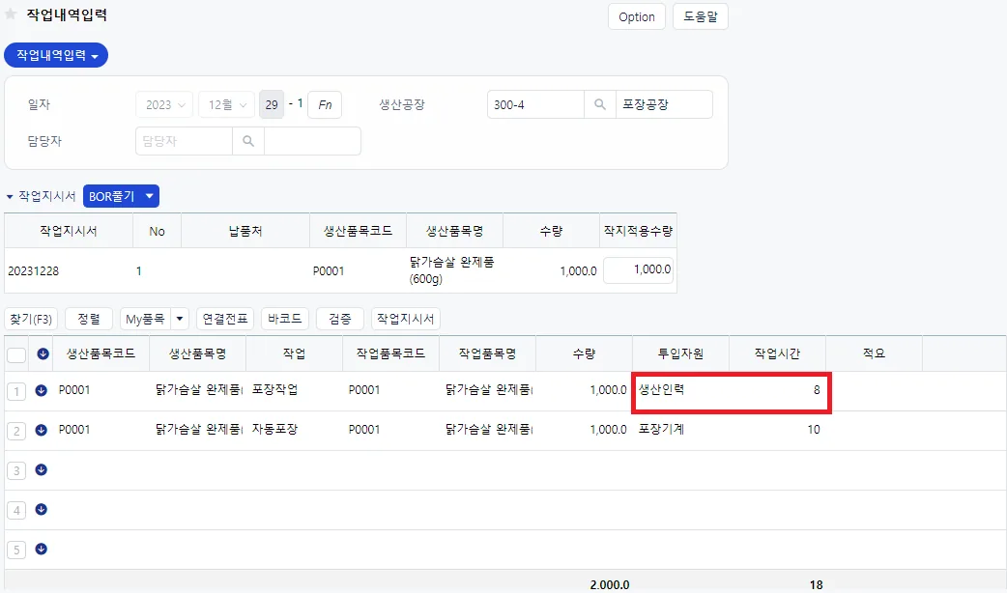Click the blue down-arrow icon in row 5
This screenshot has width=1007, height=593.
42,549
